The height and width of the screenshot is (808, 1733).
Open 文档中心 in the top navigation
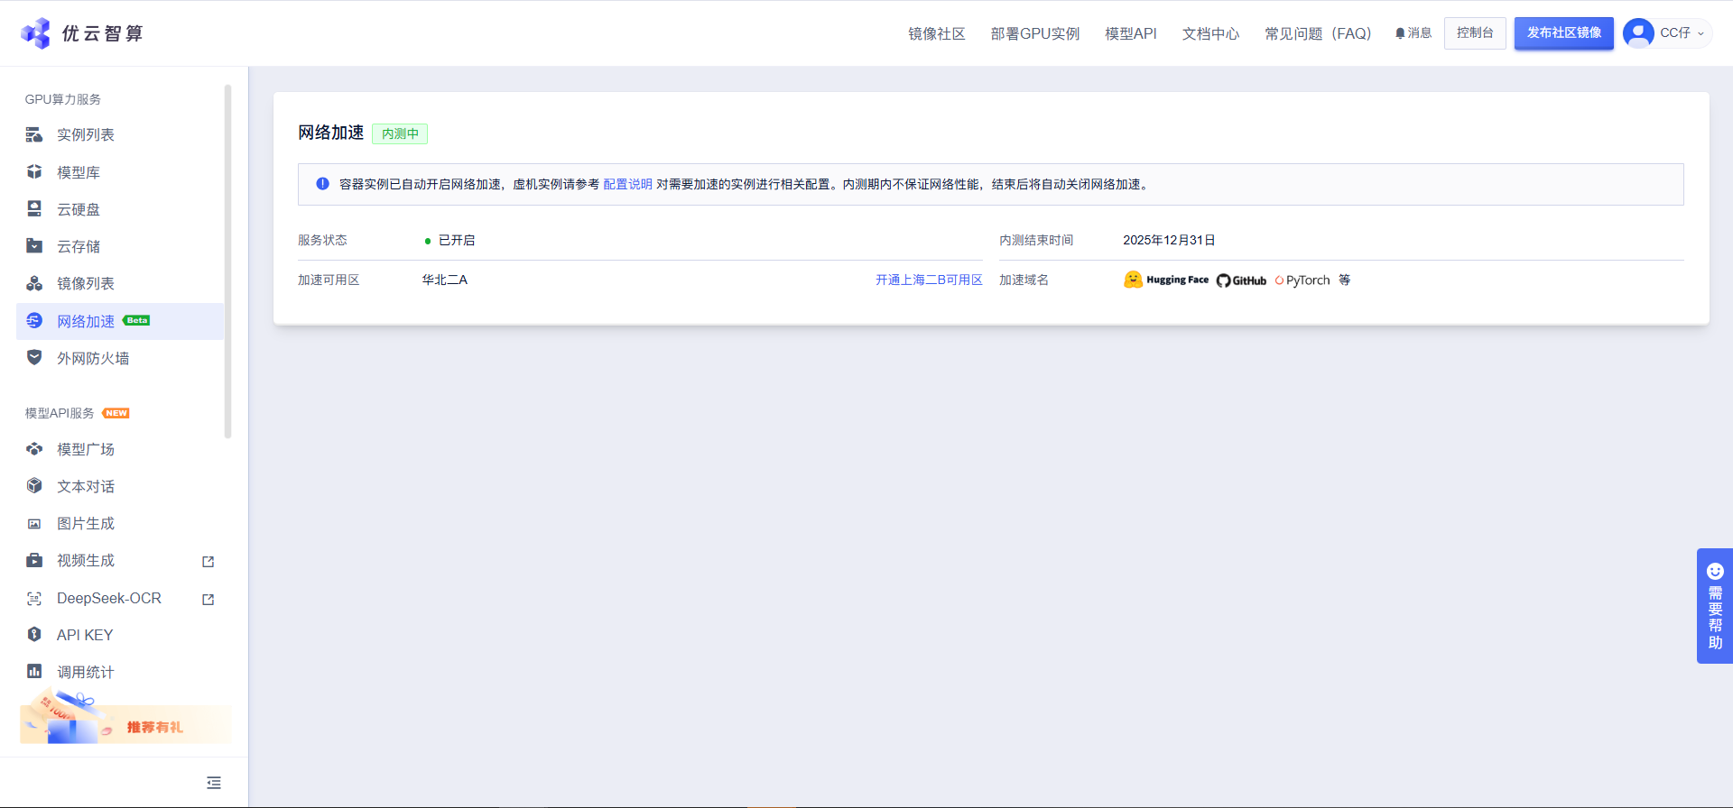(1211, 33)
